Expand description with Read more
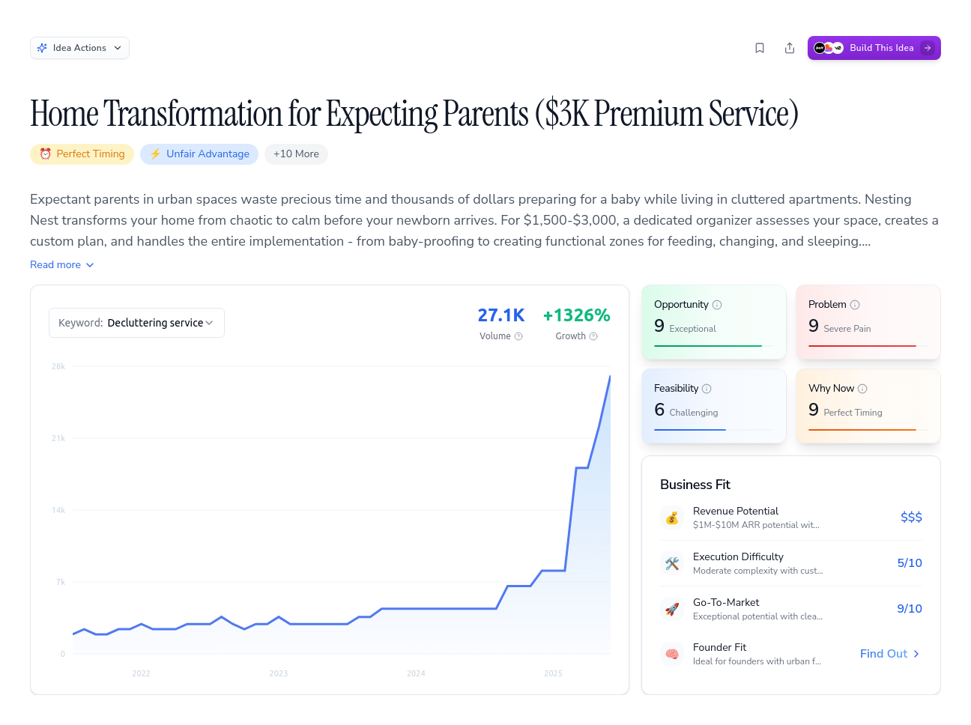This screenshot has height=725, width=971. tap(62, 264)
